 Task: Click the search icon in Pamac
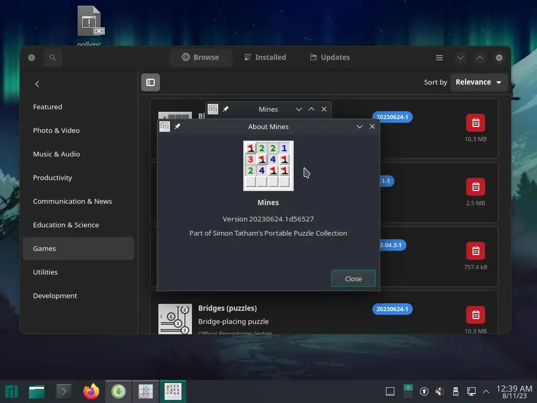tap(53, 58)
